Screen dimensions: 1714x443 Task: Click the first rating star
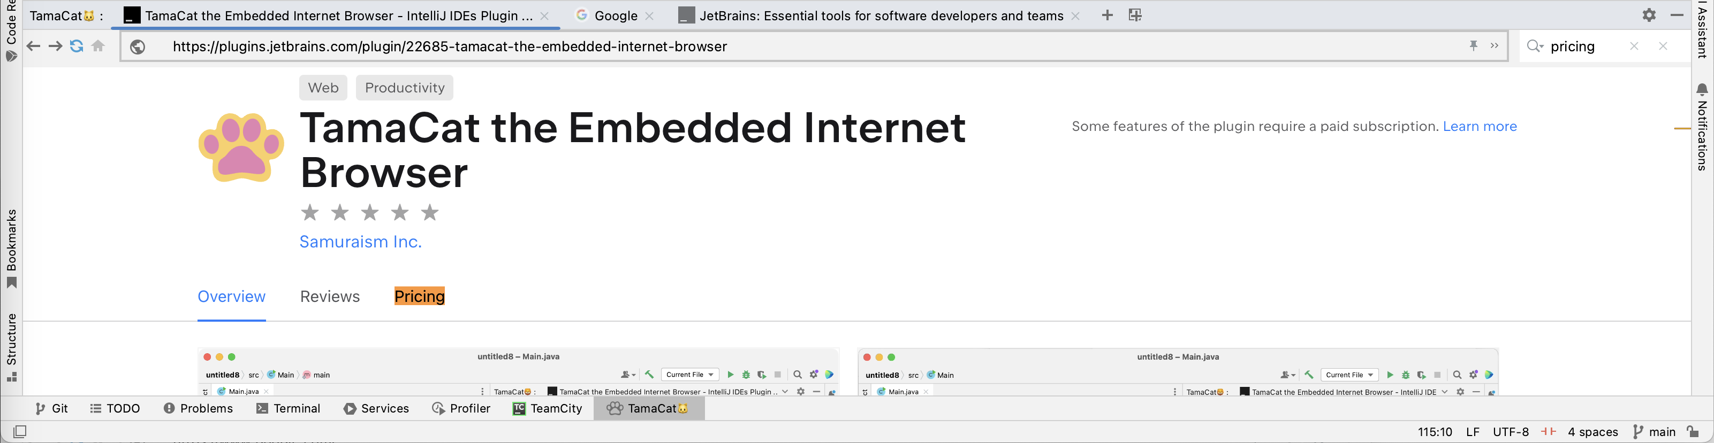pyautogui.click(x=309, y=213)
